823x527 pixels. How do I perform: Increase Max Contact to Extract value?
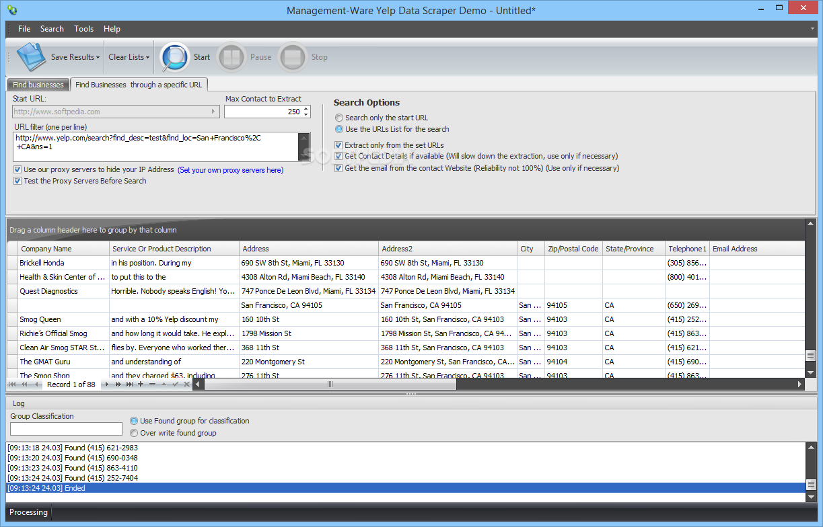coord(306,109)
